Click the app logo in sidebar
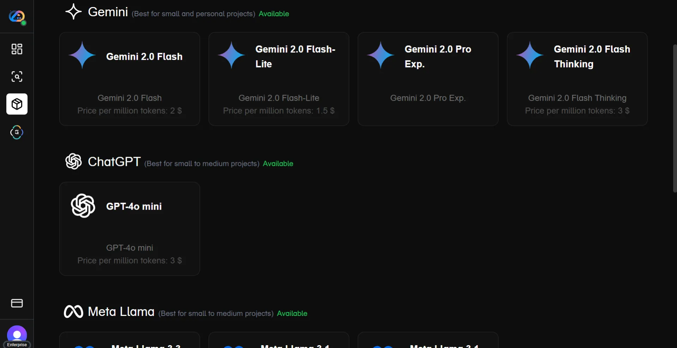The image size is (677, 348). click(x=17, y=17)
